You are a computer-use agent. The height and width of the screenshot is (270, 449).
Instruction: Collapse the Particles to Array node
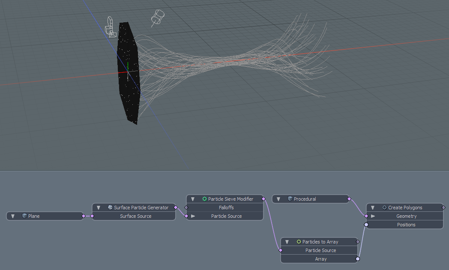coord(287,242)
